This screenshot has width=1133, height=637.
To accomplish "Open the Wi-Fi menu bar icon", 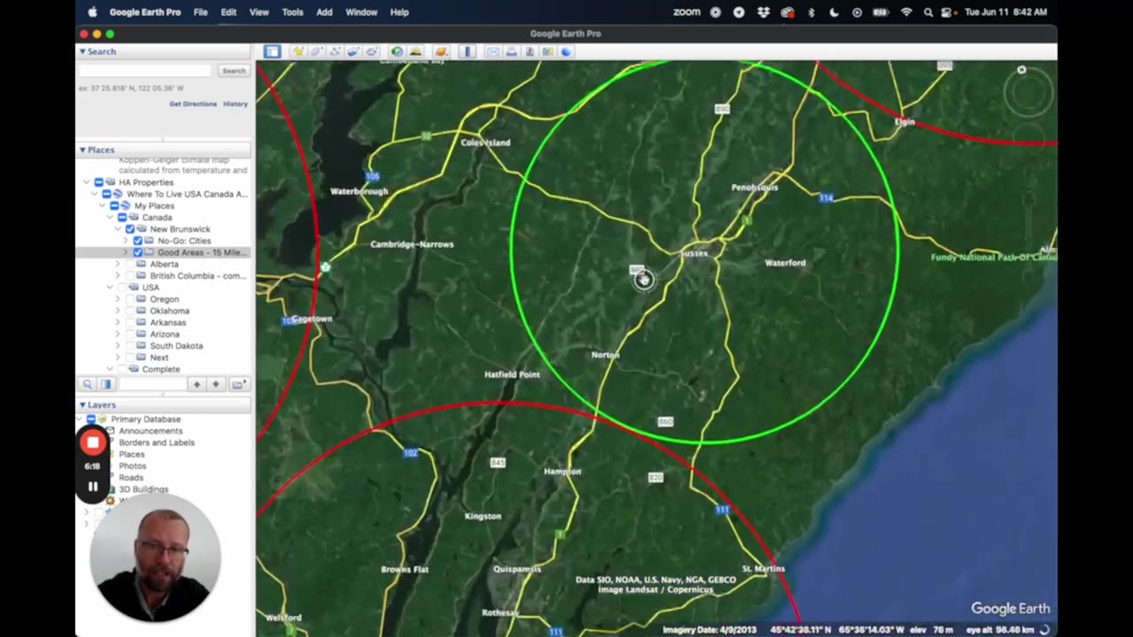I will coord(906,12).
